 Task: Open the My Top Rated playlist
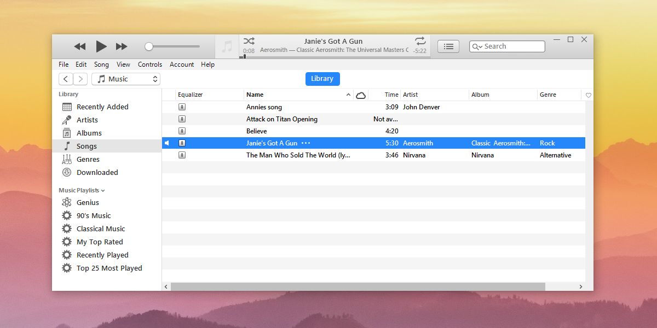[x=107, y=242]
